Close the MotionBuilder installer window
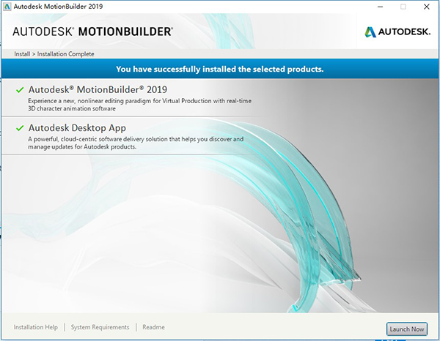The height and width of the screenshot is (341, 440). (x=428, y=7)
